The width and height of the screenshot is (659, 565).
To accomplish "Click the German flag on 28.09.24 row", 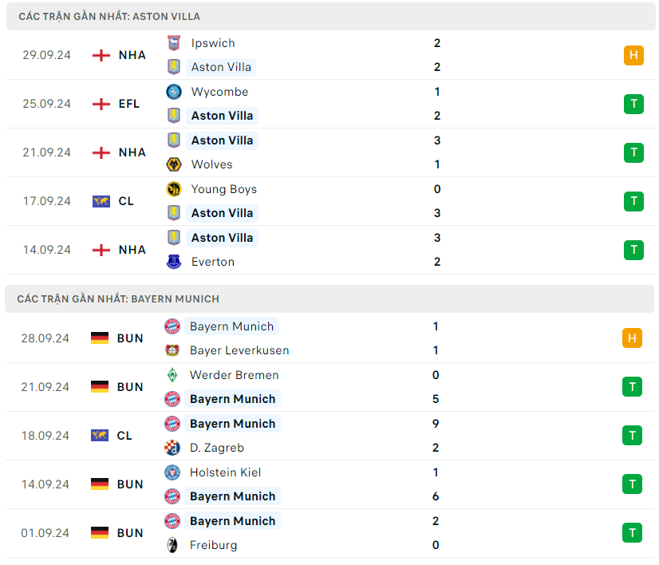I will point(100,338).
